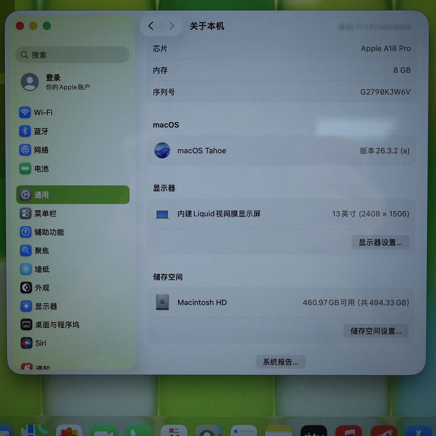The image size is (436, 436).
Task: Open 显示器 in the sidebar
Action: pyautogui.click(x=73, y=306)
